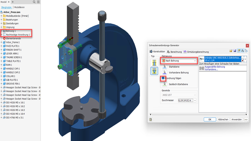Image resolution: width=251 pixels, height=141 pixels.
Task: Open the dropdown arrow beside the Unbrako screw
Action: click(x=246, y=59)
